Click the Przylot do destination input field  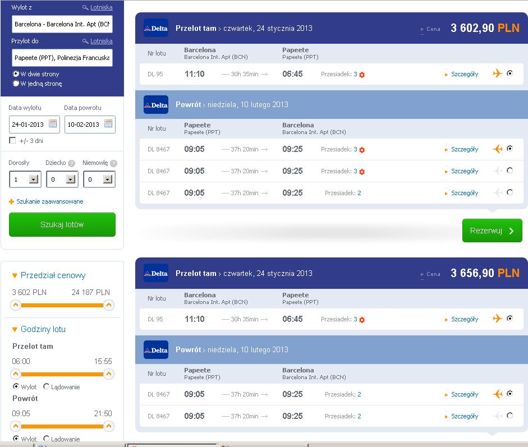[62, 58]
